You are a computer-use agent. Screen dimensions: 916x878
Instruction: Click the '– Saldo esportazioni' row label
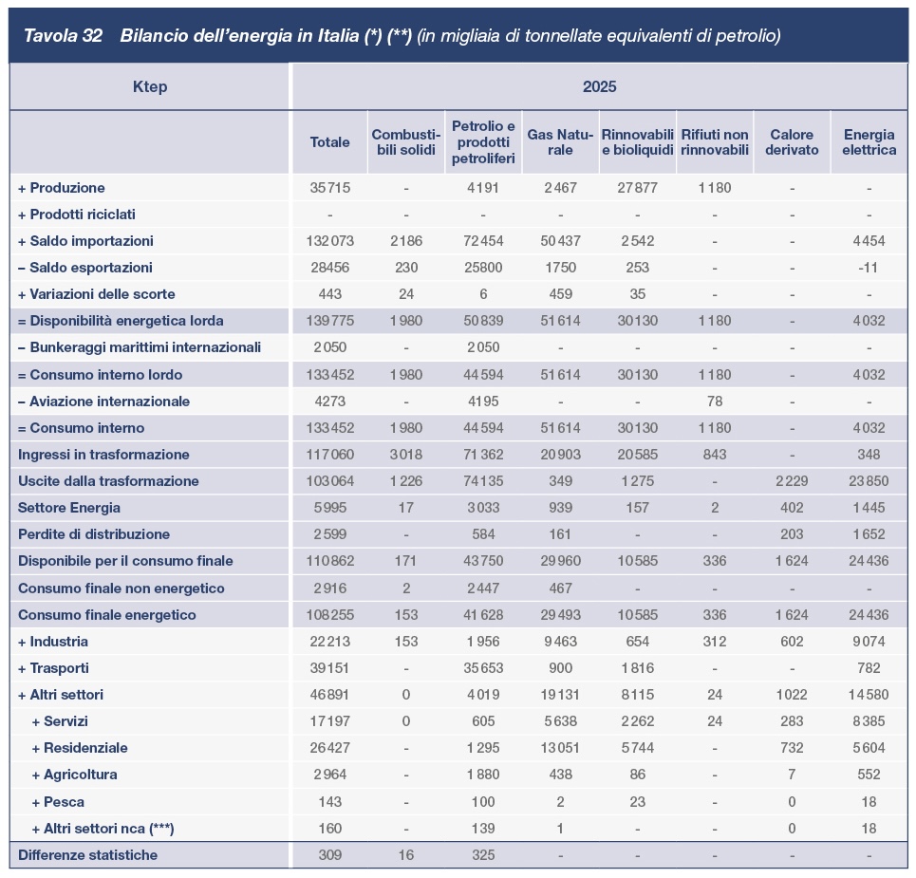84,268
